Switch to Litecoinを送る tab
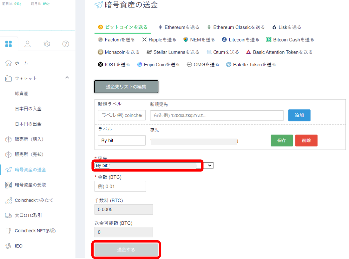The width and height of the screenshot is (349, 259). tap(240, 40)
